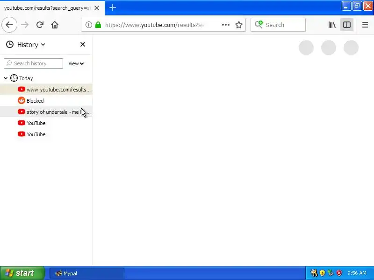Close the youtube.com results tab
The image size is (374, 280).
97,8
